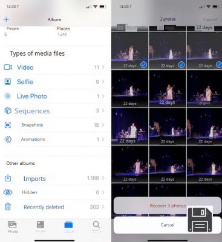Expand the Recently deleted row chevron
Screen dimensions: 222x242
pyautogui.click(x=103, y=207)
